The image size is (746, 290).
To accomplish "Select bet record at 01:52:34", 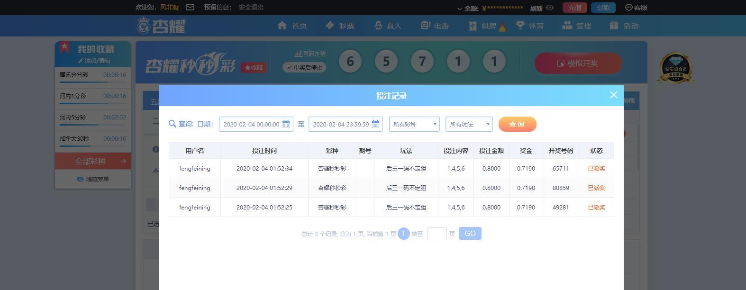I will point(391,168).
